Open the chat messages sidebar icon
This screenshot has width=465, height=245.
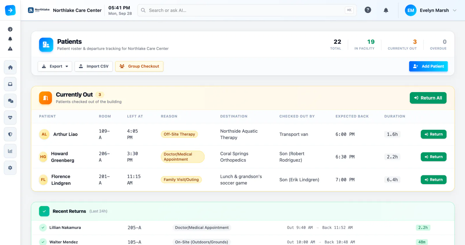10,101
